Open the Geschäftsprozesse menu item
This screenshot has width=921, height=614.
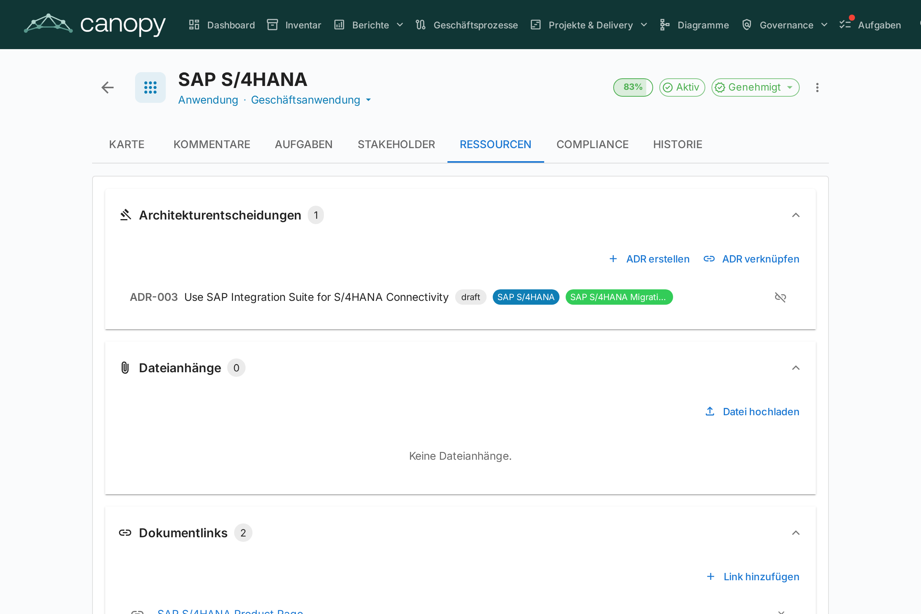pyautogui.click(x=467, y=25)
